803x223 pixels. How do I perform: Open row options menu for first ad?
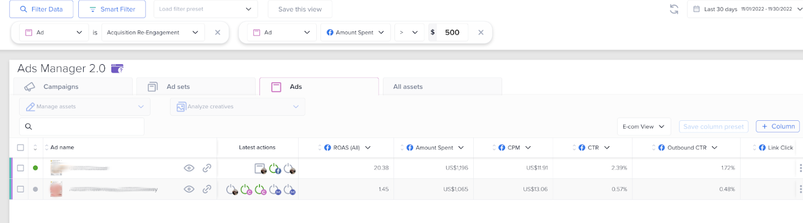[x=800, y=168]
